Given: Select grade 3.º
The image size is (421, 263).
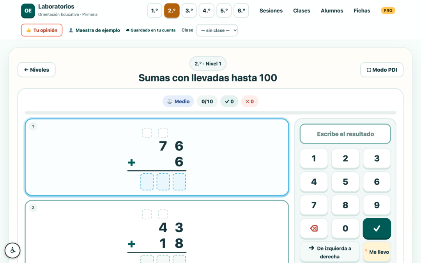Looking at the screenshot, I should [189, 11].
